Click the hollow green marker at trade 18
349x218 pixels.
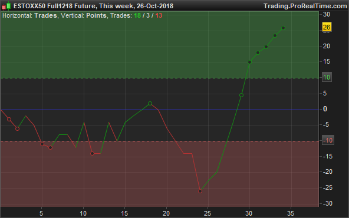point(150,104)
